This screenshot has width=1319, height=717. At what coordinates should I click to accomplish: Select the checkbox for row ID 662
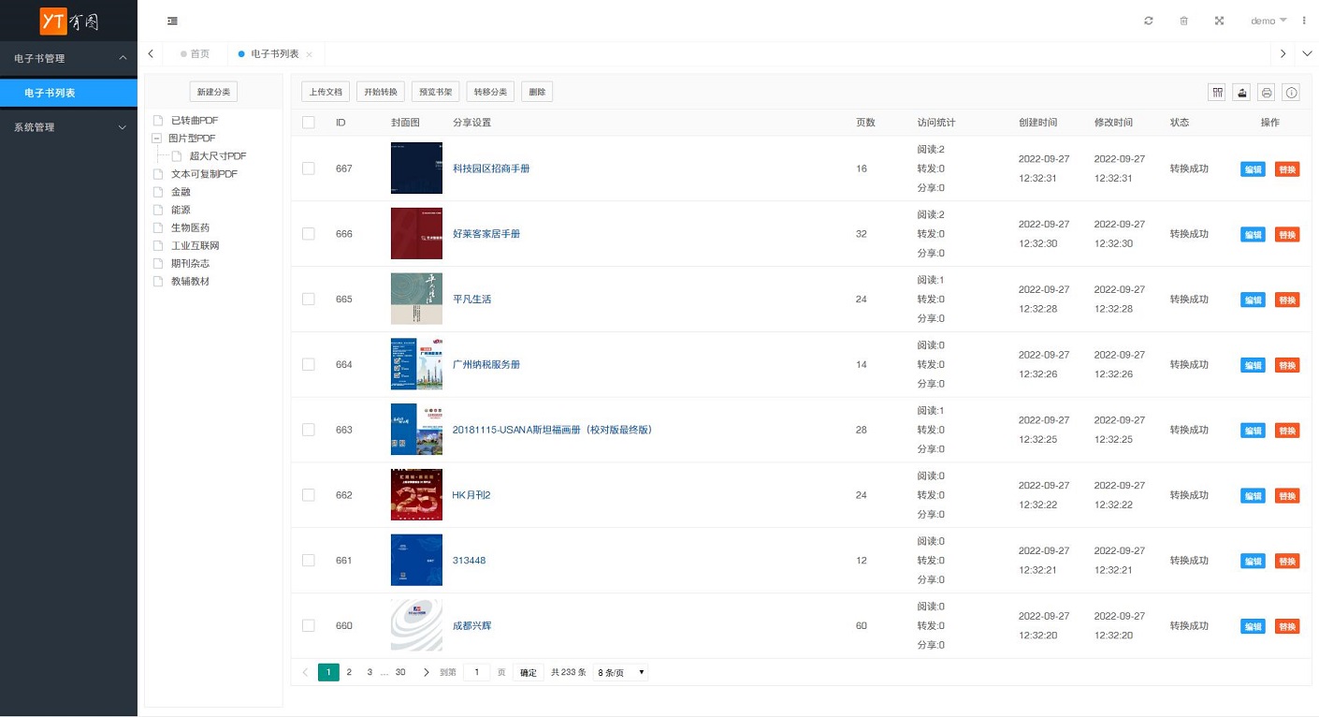tap(309, 495)
